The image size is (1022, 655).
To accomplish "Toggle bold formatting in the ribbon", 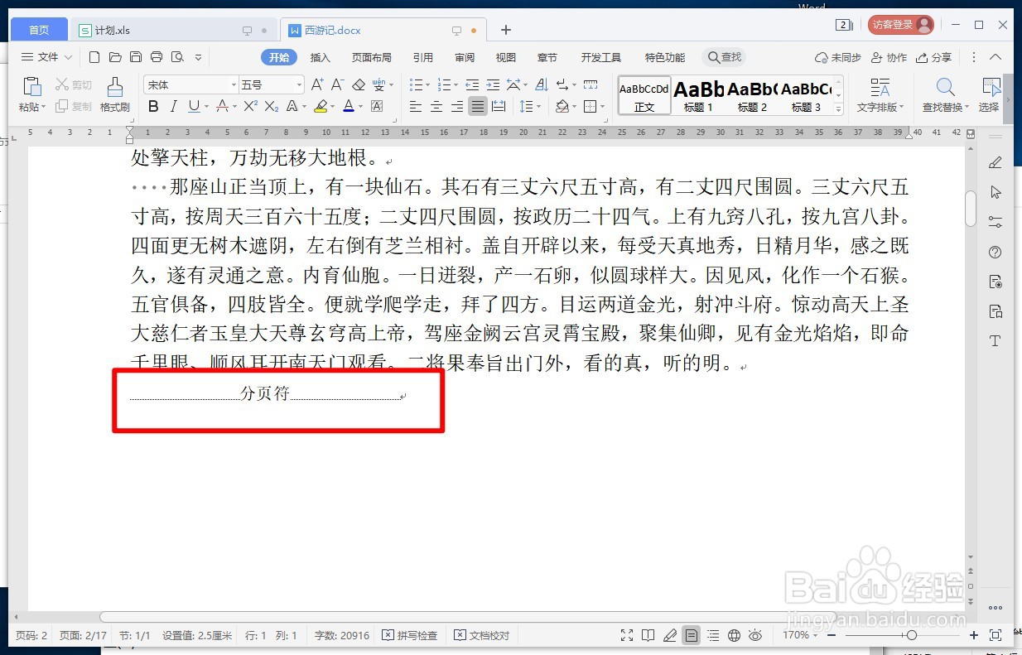I will 152,106.
